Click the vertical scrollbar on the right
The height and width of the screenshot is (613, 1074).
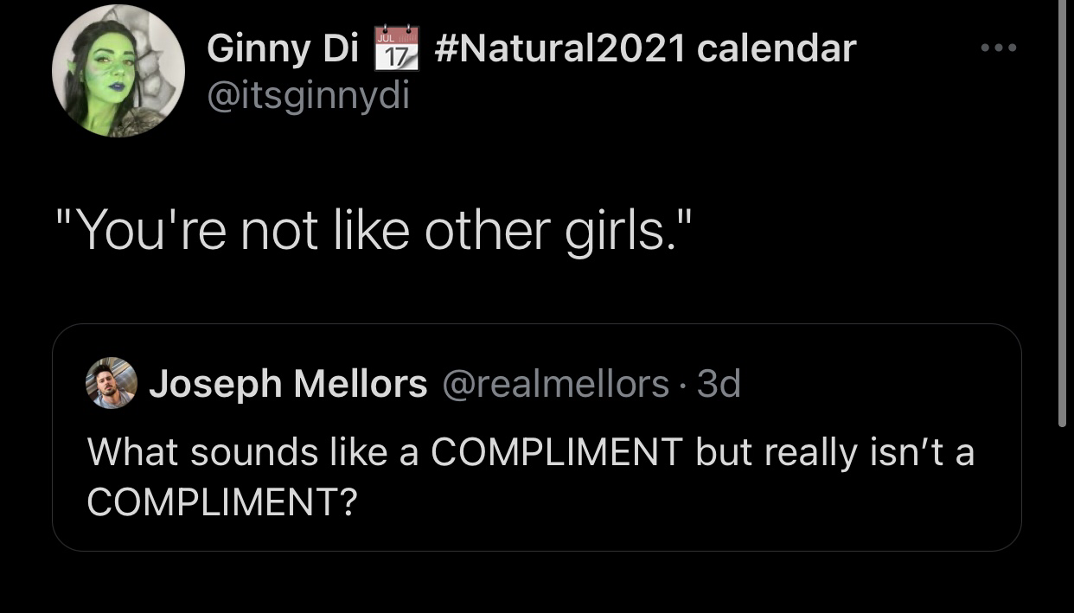1062,216
